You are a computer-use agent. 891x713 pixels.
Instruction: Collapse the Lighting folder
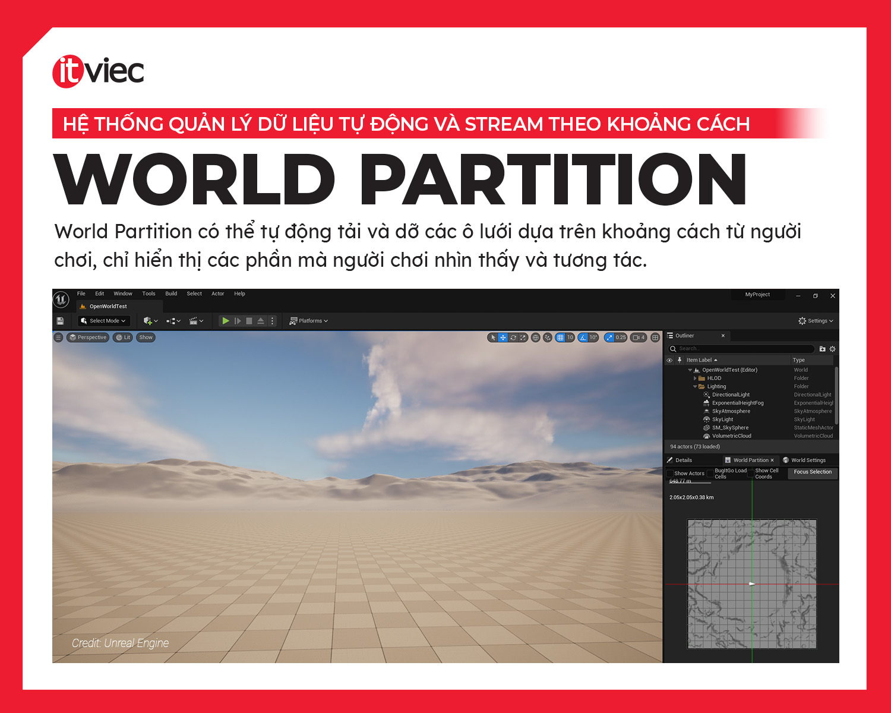click(x=695, y=387)
